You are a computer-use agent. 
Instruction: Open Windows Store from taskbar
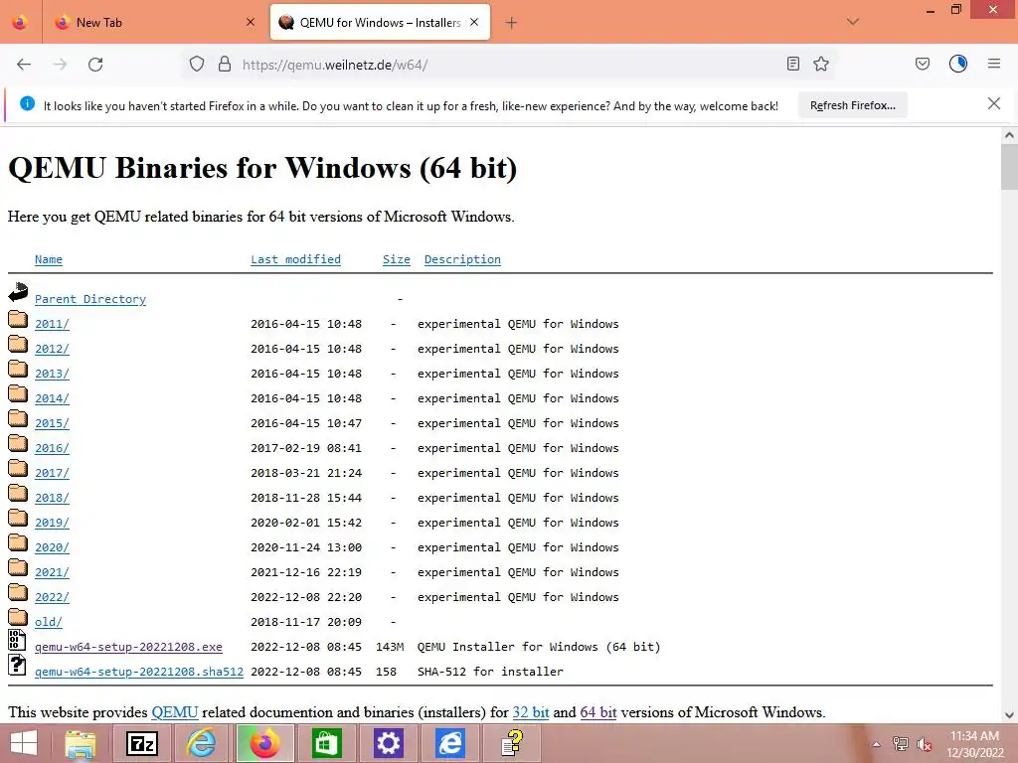point(326,743)
